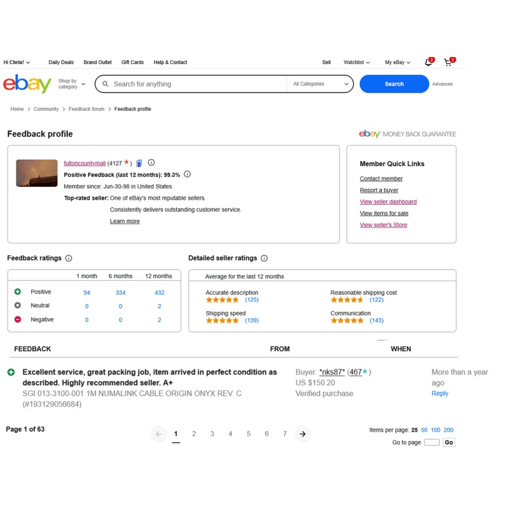507x507 pixels.
Task: Go to next feedback page arrow
Action: coord(303,434)
